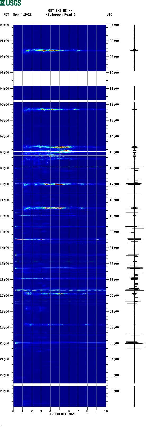Click the PDT timezone label
Viewport: 146px width, 428px height.
coord(6,15)
